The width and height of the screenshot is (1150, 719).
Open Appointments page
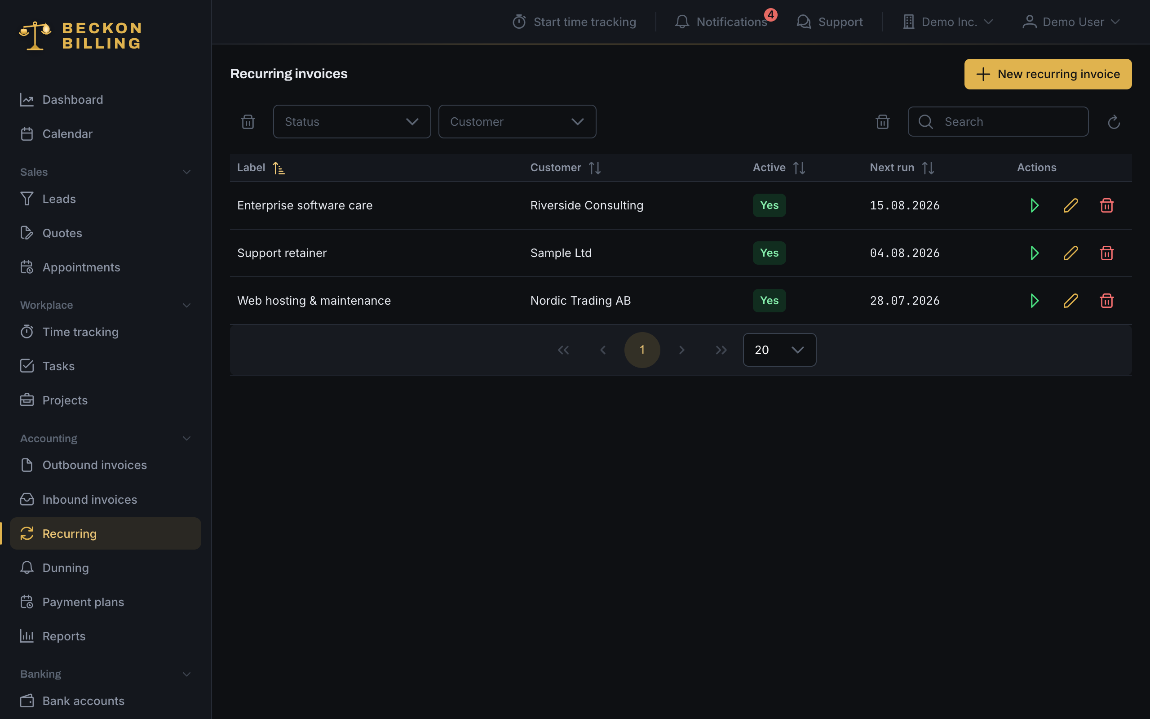point(106,267)
